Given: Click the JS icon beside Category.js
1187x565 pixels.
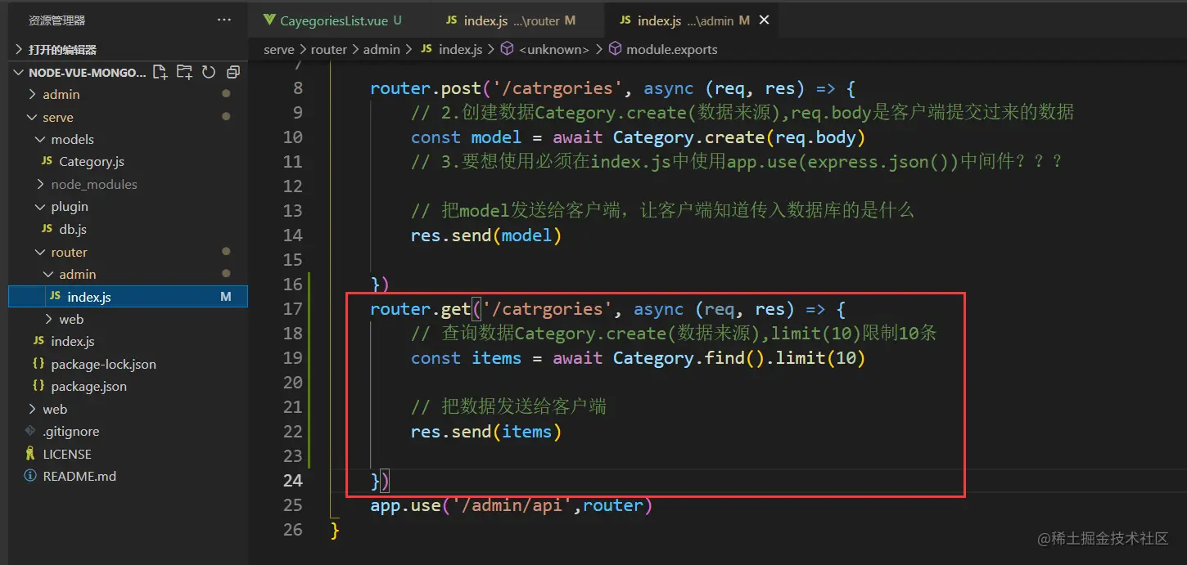Looking at the screenshot, I should [47, 162].
